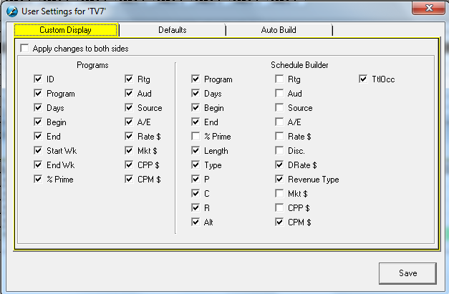This screenshot has width=449, height=294.
Task: Disable the Programs Source checkbox
Action: (x=130, y=108)
